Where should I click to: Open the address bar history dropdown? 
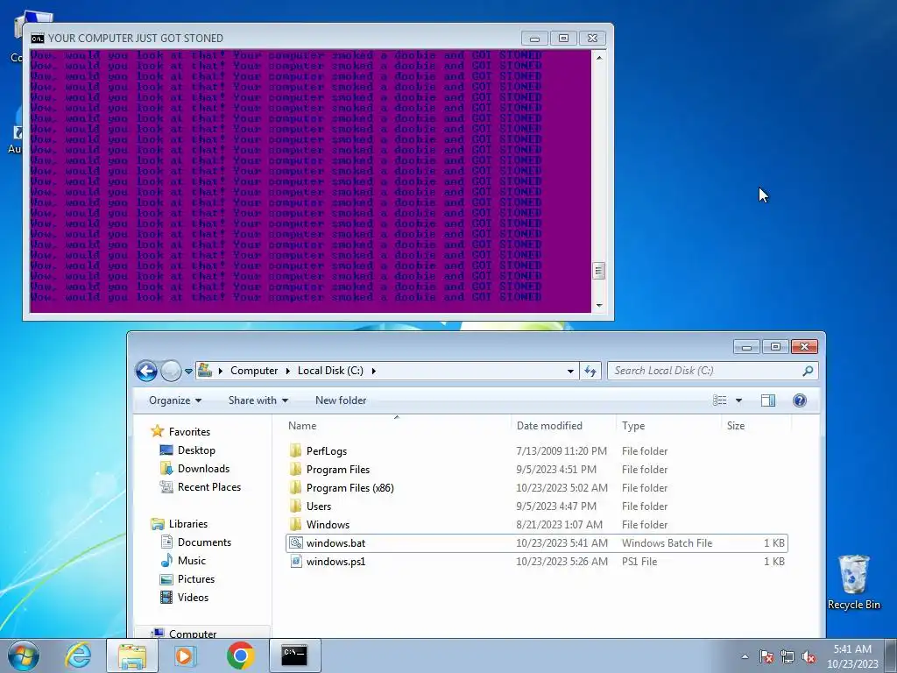[x=570, y=371]
